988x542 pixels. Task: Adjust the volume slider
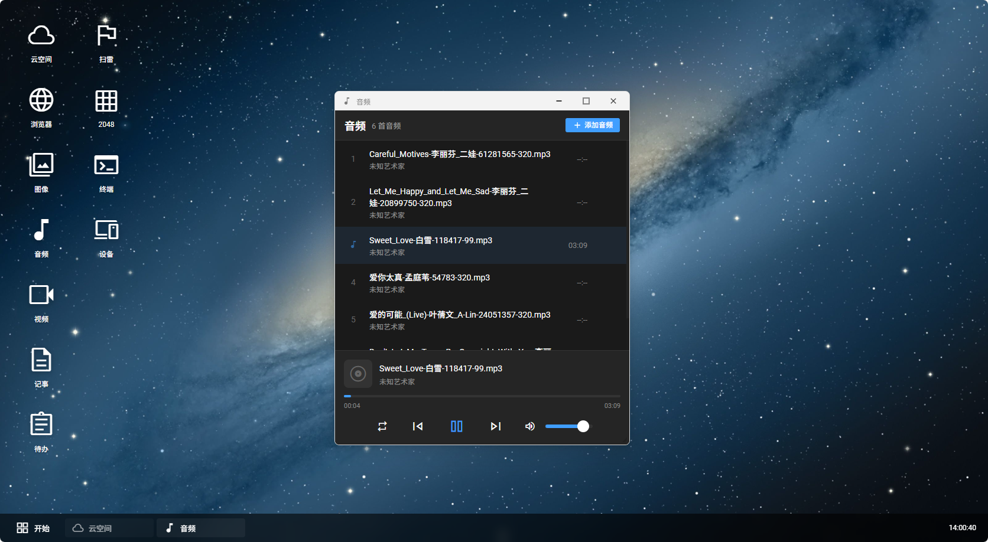(567, 426)
